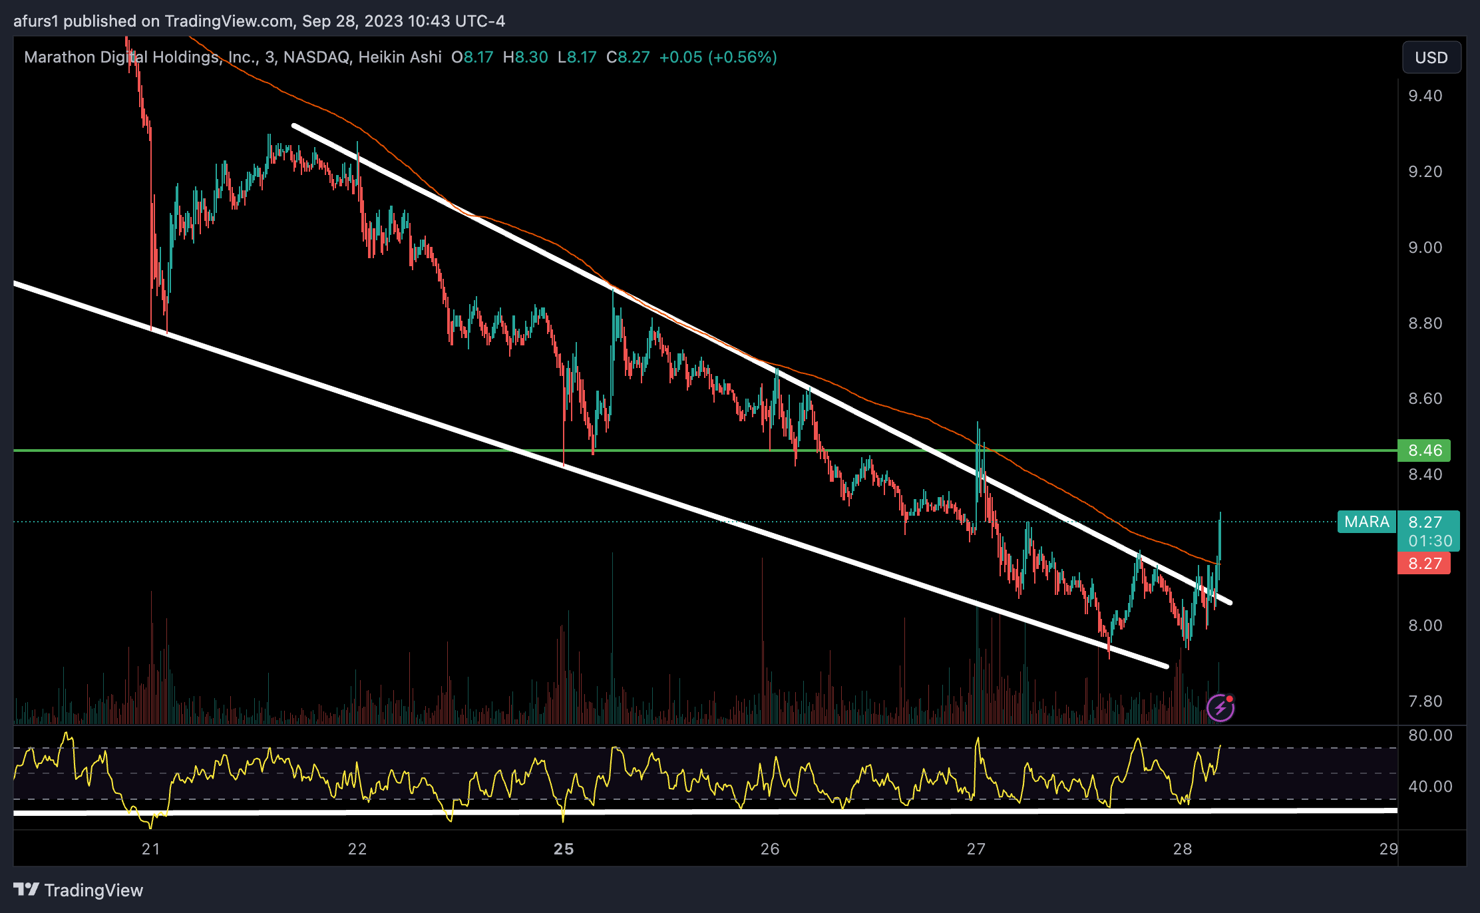Click the TradingView logo at bottom left
The image size is (1480, 913).
click(x=79, y=890)
